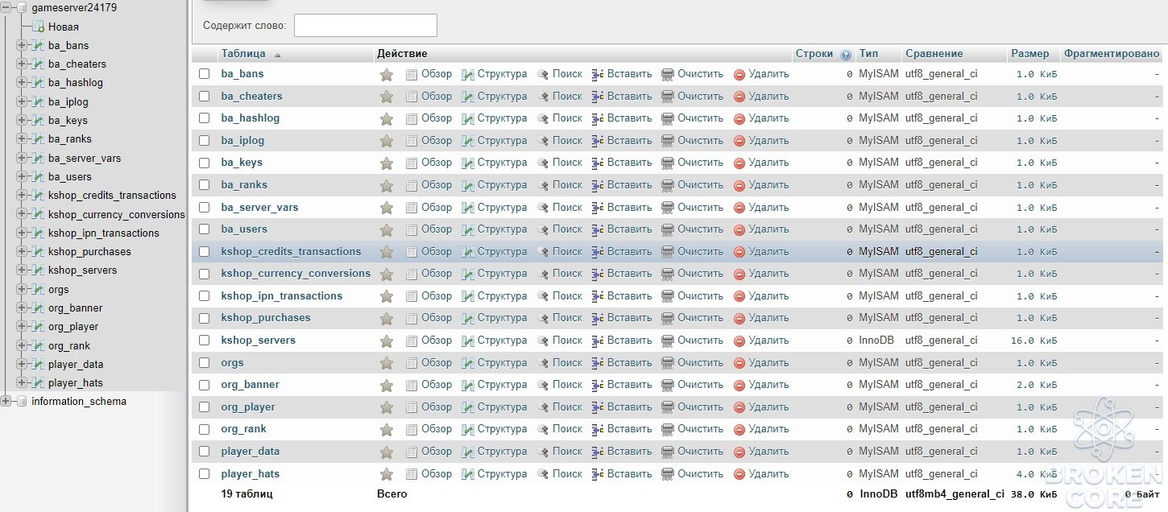1168x512 pixels.
Task: Click Insert icon for kshop_purchases
Action: pos(598,318)
